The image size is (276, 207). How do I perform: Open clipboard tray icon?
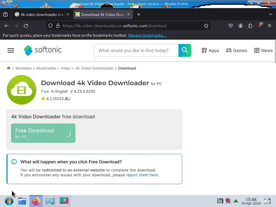point(220,201)
